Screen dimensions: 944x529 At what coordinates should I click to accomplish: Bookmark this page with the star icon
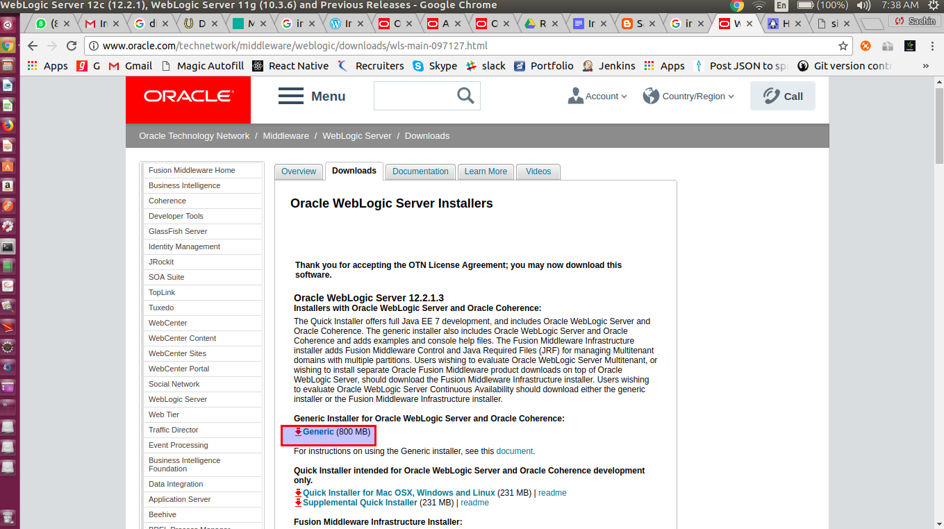point(843,47)
